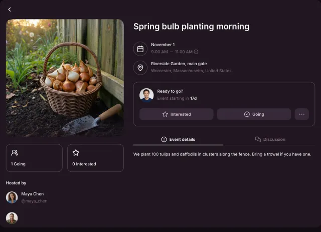Click the @maya_chen handle
The width and height of the screenshot is (321, 232).
pyautogui.click(x=34, y=201)
